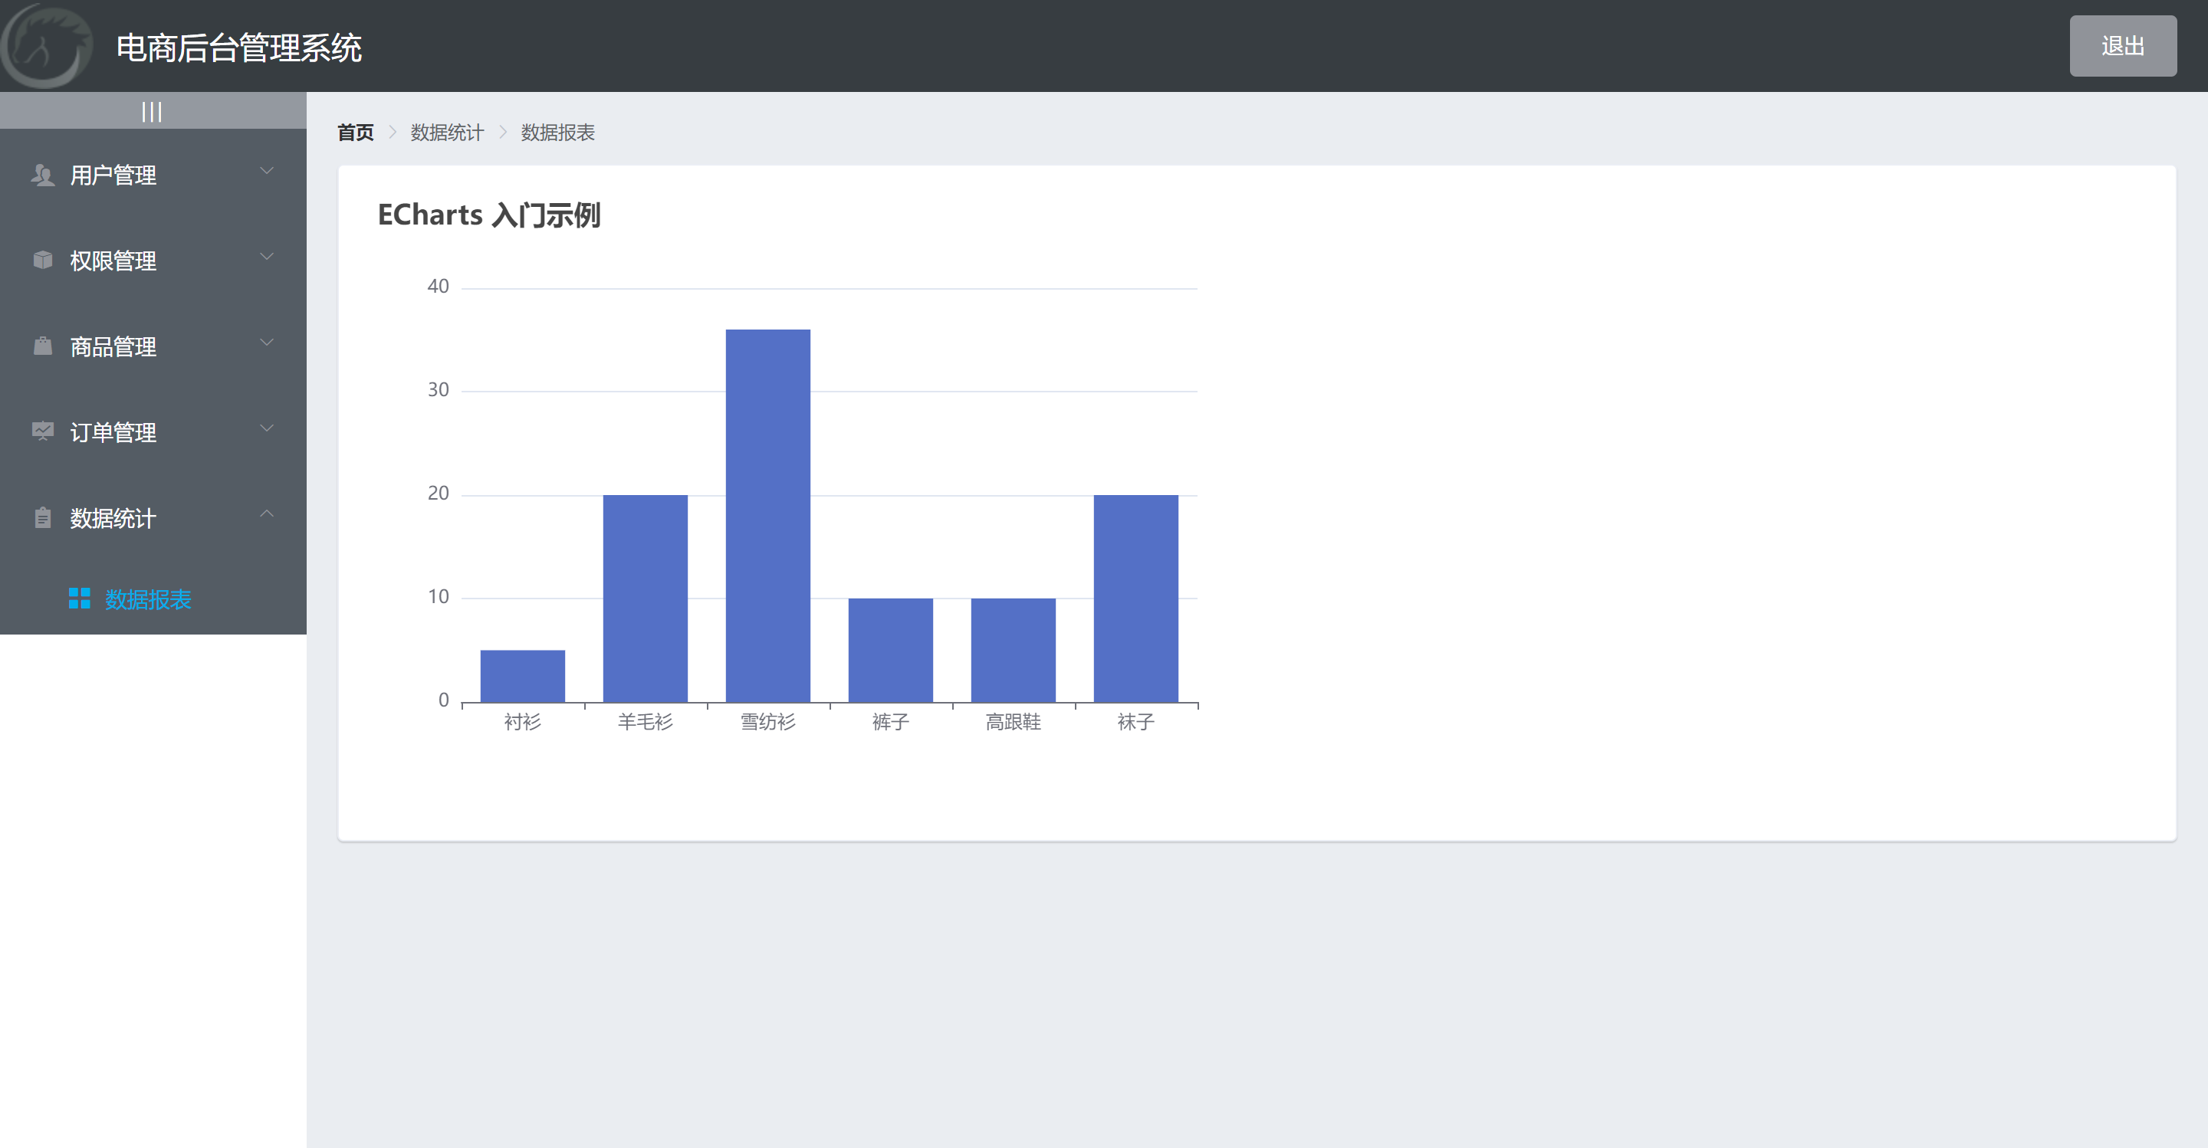Click the 羊毛衫 x-axis label

click(x=645, y=722)
